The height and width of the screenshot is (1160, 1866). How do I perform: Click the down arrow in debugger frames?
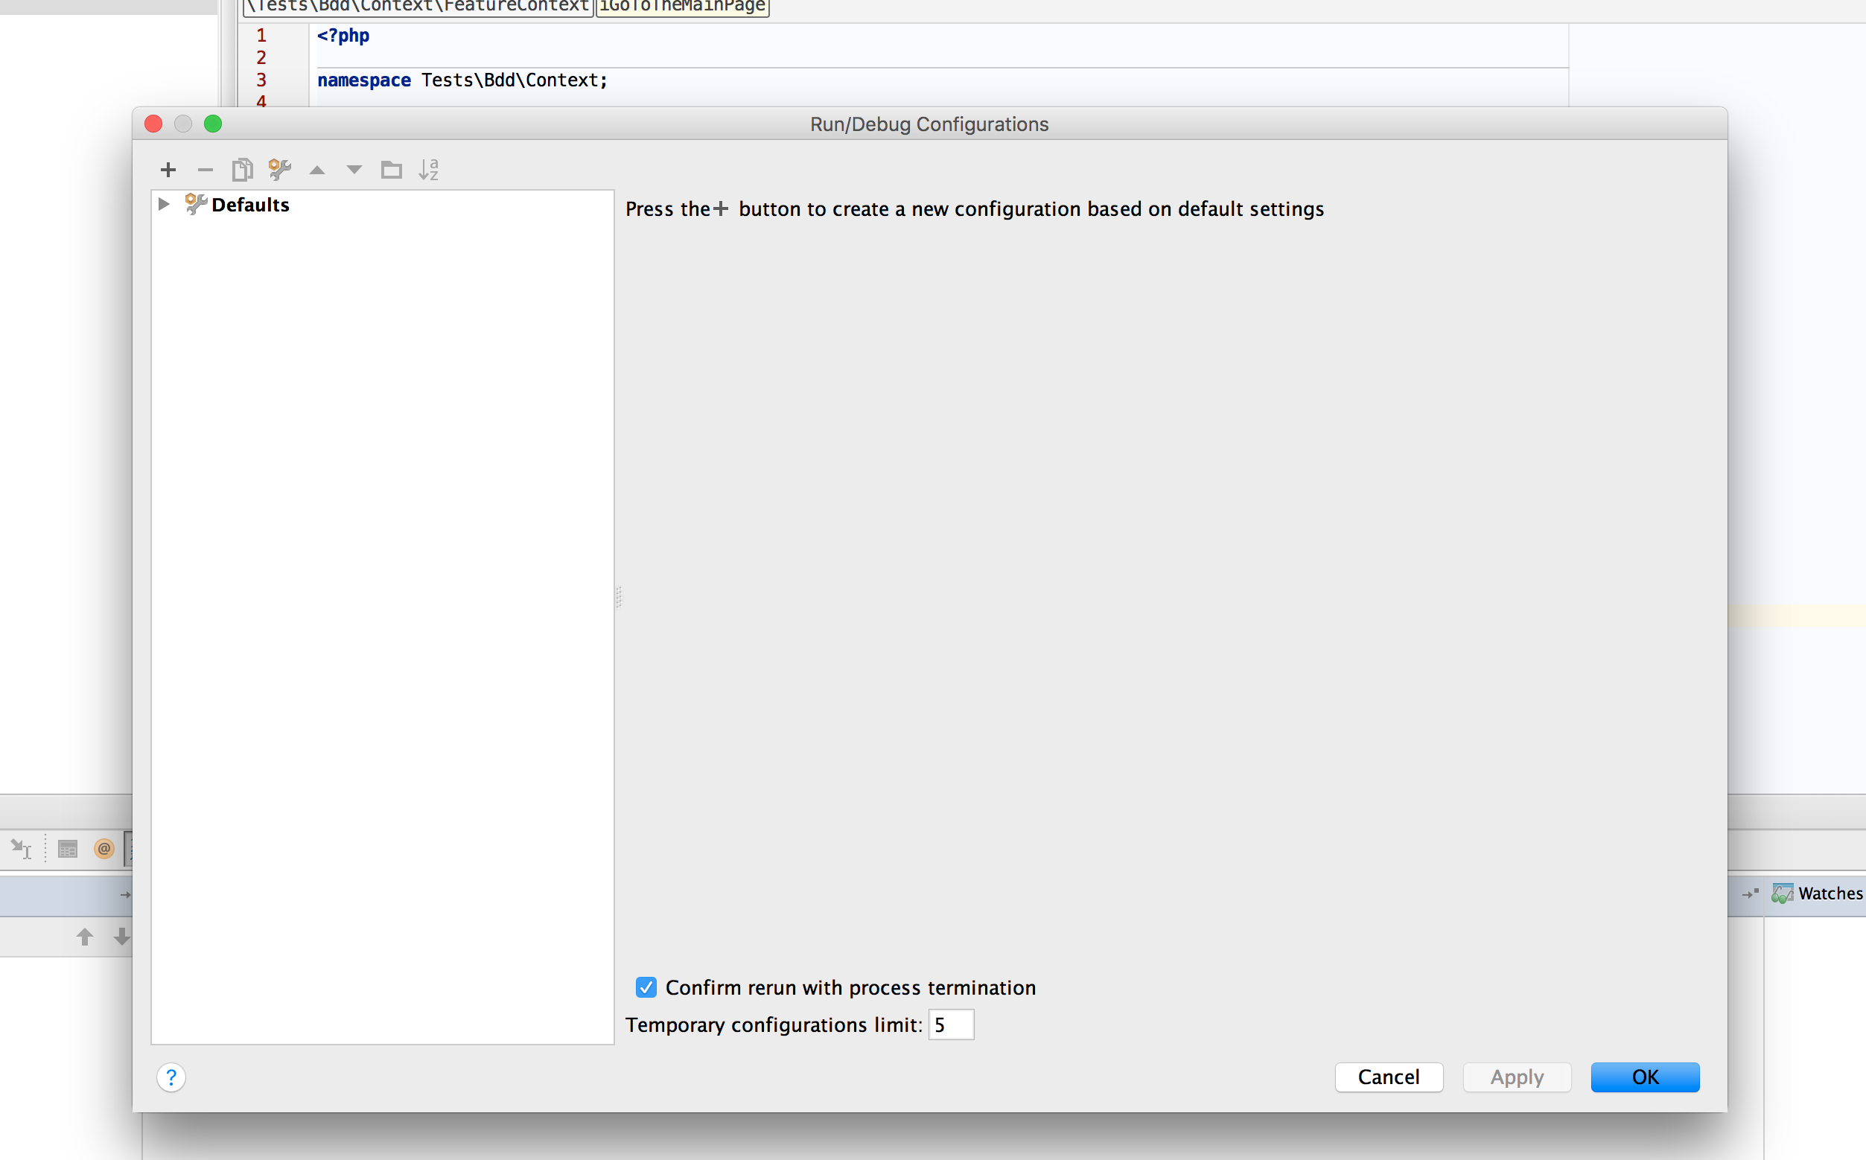pyautogui.click(x=121, y=937)
